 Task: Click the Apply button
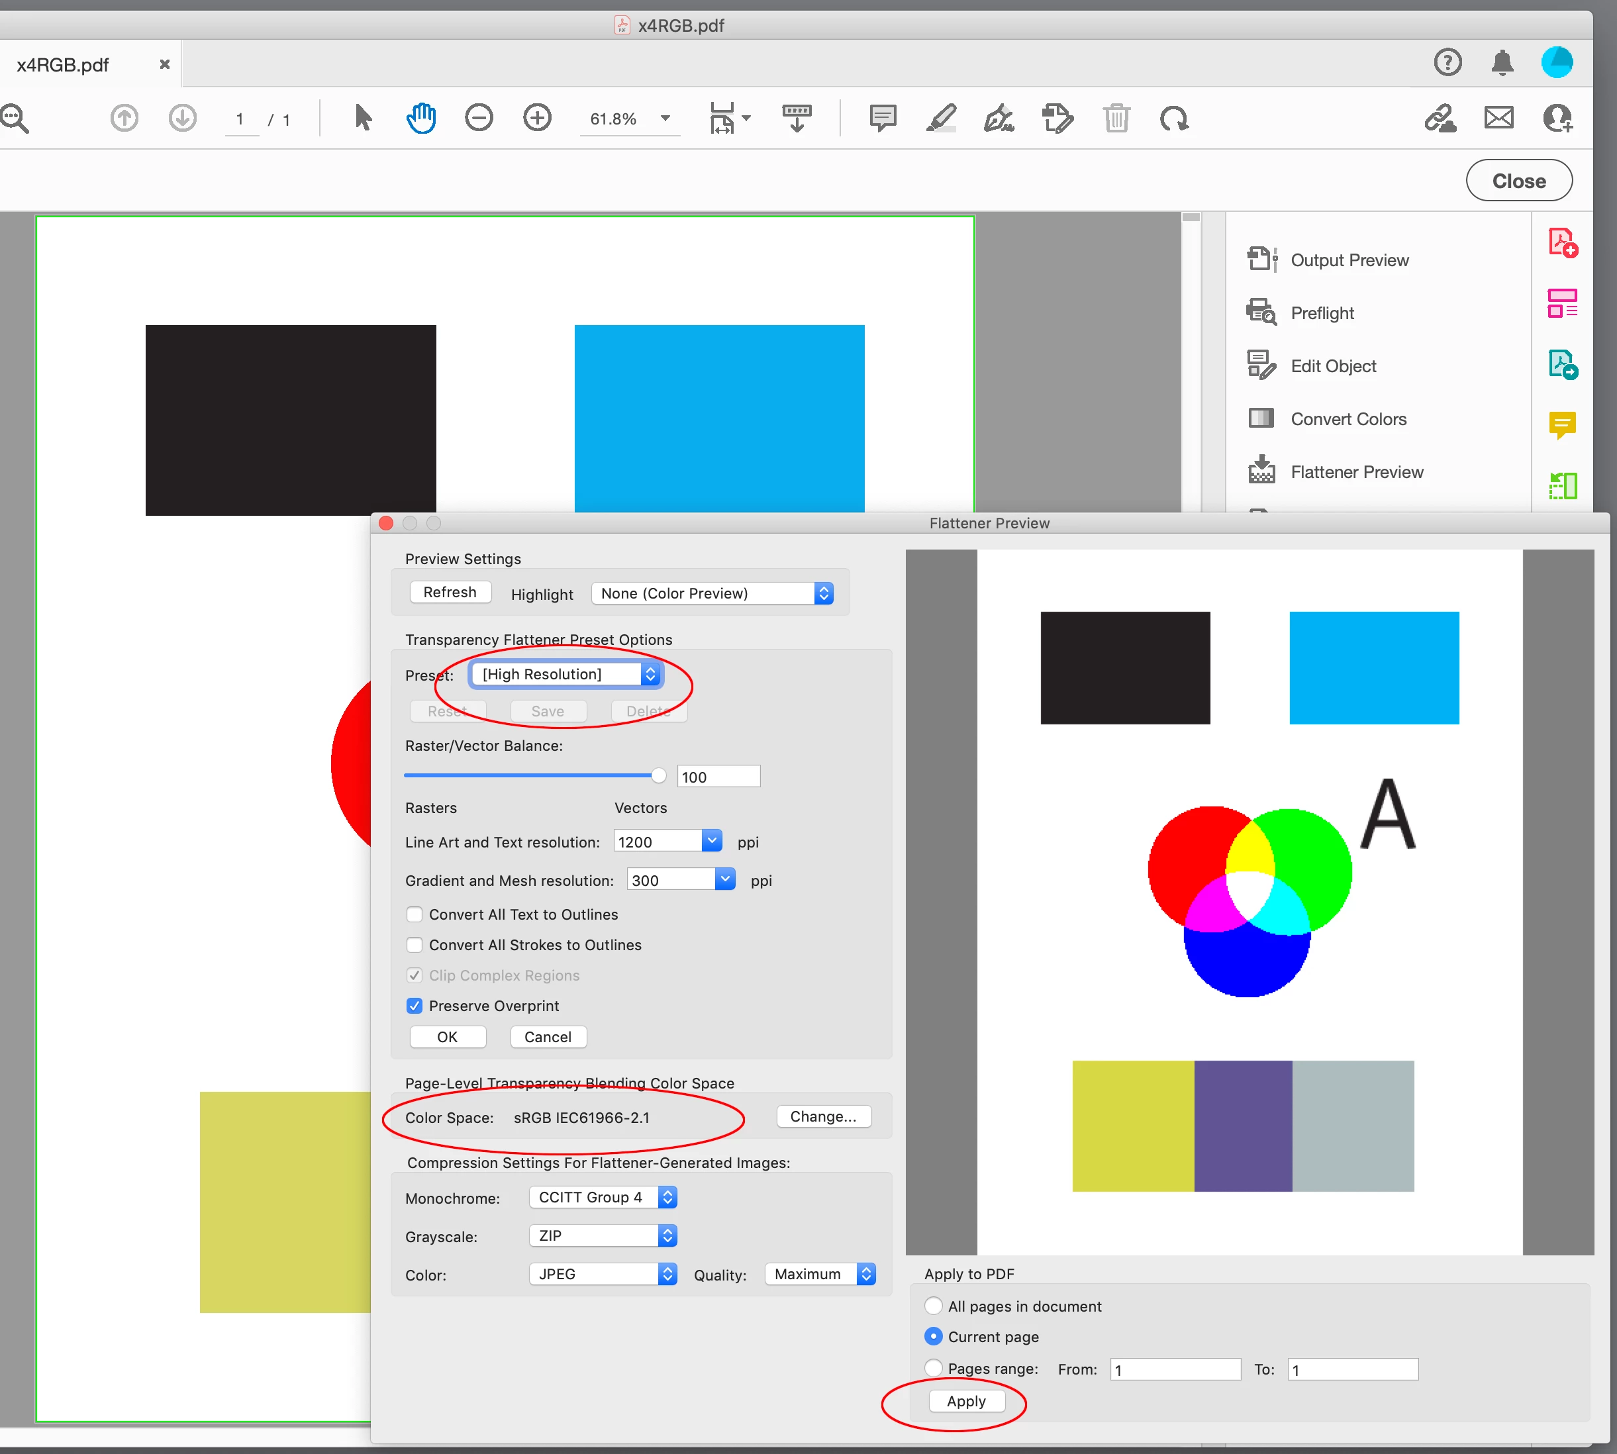click(x=966, y=1400)
